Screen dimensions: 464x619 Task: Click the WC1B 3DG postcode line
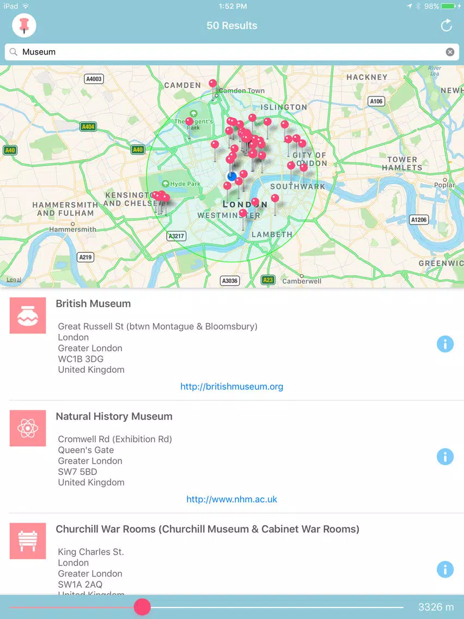81,359
